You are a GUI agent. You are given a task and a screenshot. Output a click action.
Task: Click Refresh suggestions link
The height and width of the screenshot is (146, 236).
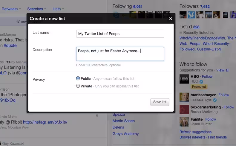point(195,132)
